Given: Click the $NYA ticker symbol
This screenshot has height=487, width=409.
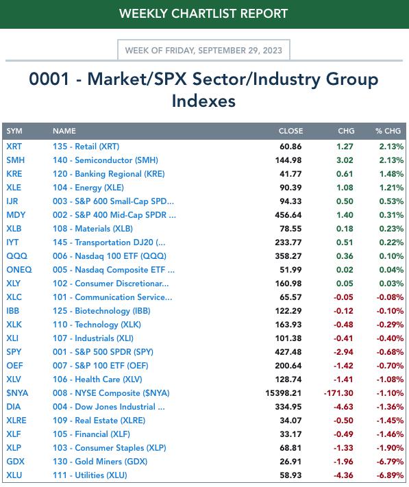Looking at the screenshot, I should click(x=17, y=393).
